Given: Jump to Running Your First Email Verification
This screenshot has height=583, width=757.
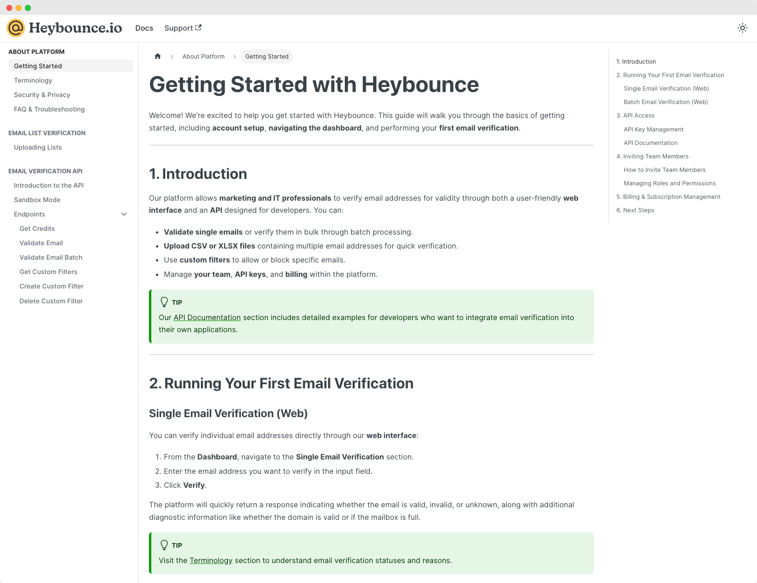Looking at the screenshot, I should pyautogui.click(x=670, y=75).
